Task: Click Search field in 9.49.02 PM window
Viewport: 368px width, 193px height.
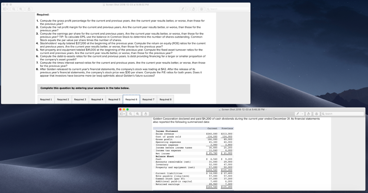Action: point(227,9)
